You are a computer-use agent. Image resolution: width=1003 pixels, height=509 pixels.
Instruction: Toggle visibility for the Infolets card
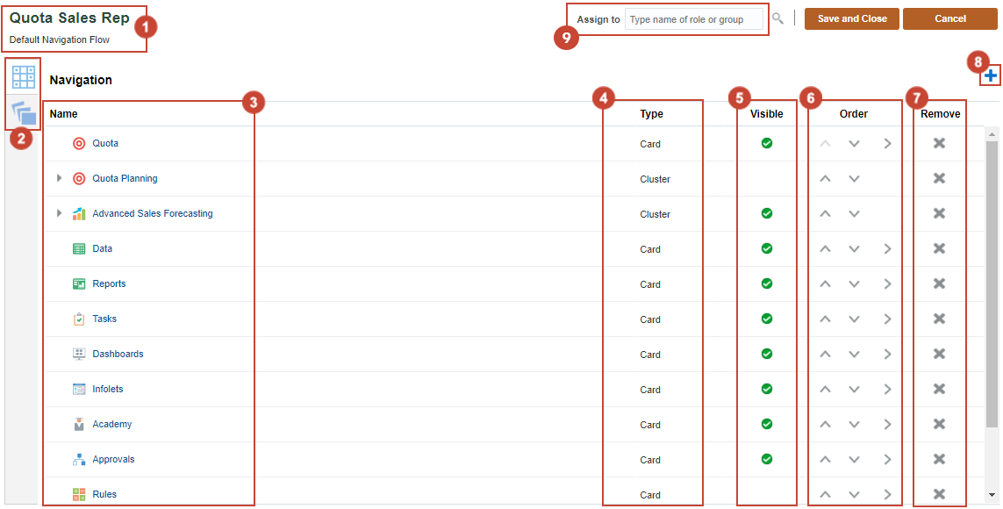click(766, 389)
